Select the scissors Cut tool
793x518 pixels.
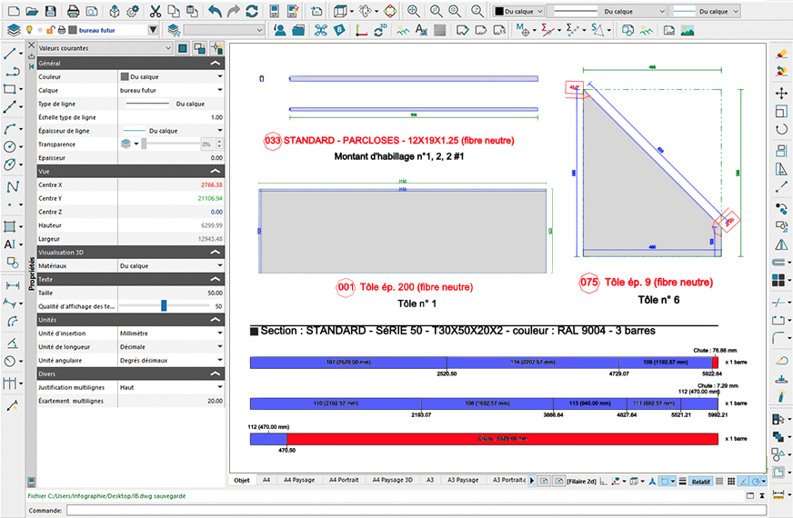tap(156, 11)
